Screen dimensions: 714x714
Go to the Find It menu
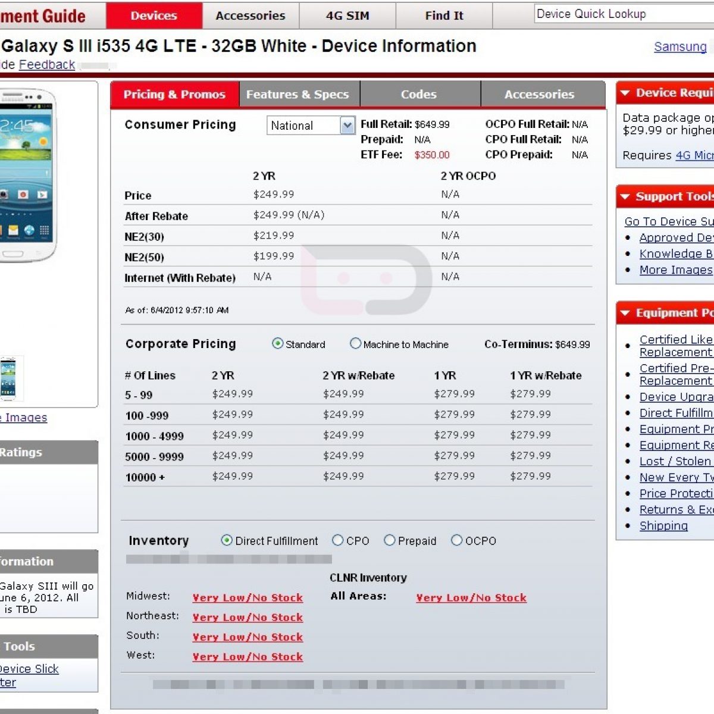click(x=444, y=16)
